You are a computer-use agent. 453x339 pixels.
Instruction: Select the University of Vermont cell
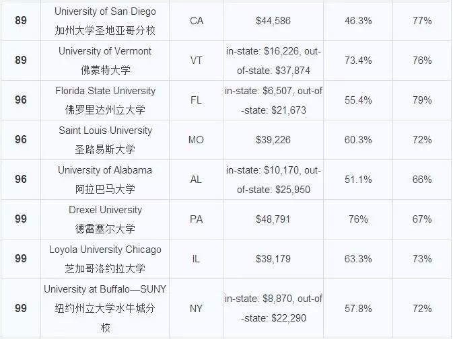[x=105, y=61]
